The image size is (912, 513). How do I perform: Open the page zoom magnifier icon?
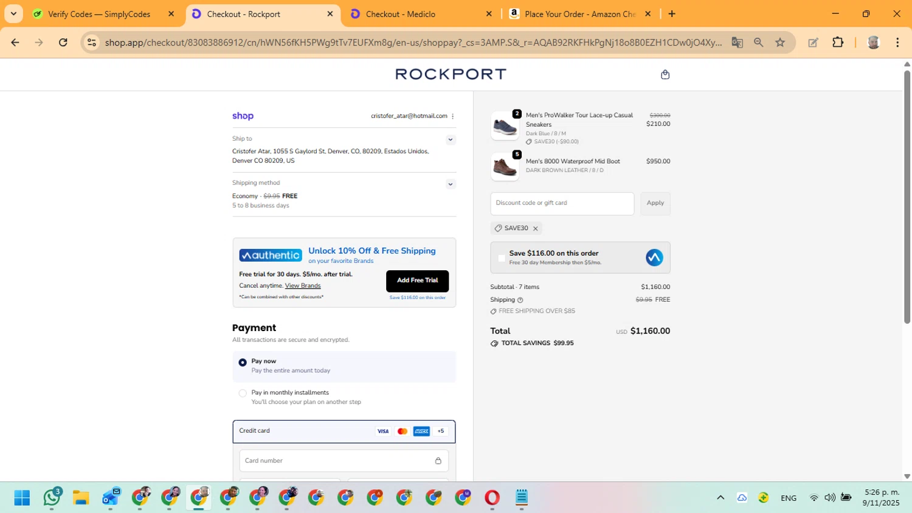pos(758,42)
